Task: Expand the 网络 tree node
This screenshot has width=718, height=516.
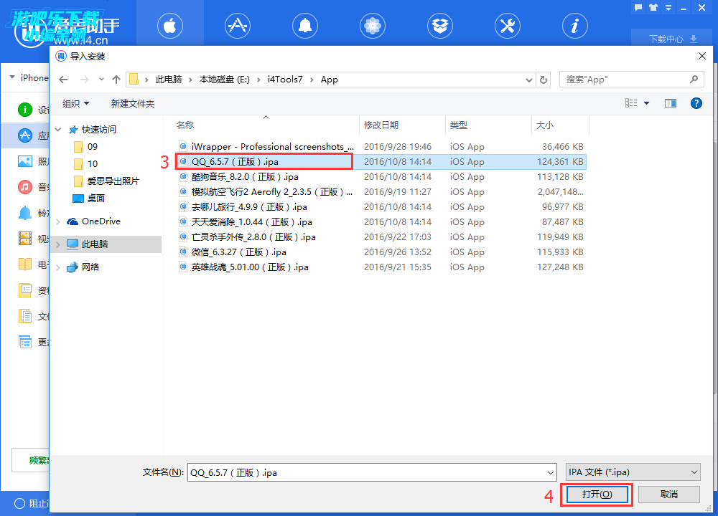Action: (x=58, y=267)
